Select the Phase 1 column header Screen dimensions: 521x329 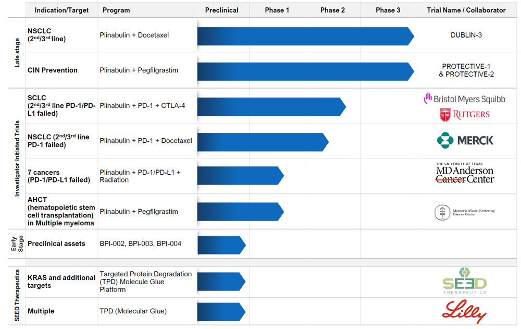pos(277,10)
